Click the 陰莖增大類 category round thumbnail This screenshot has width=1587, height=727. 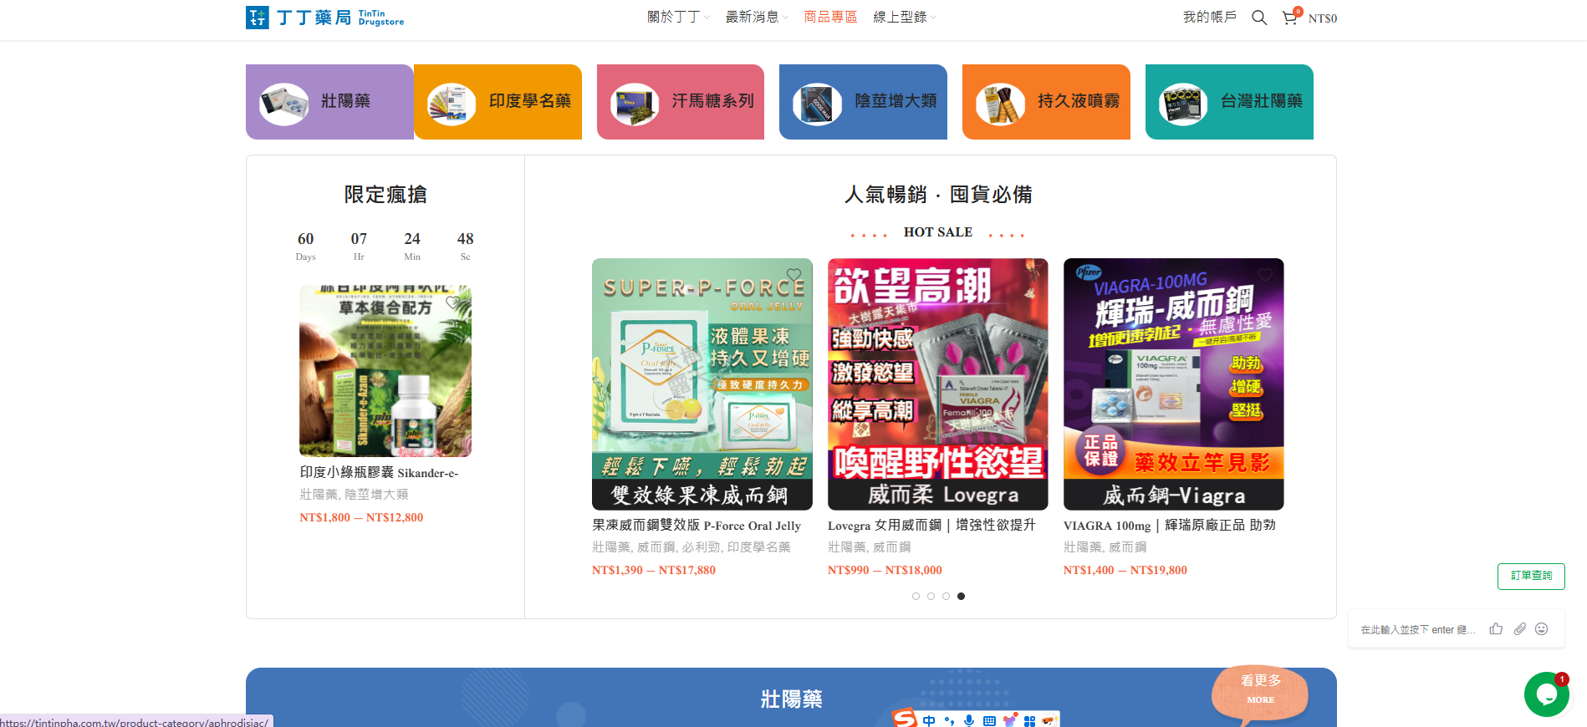(x=817, y=104)
